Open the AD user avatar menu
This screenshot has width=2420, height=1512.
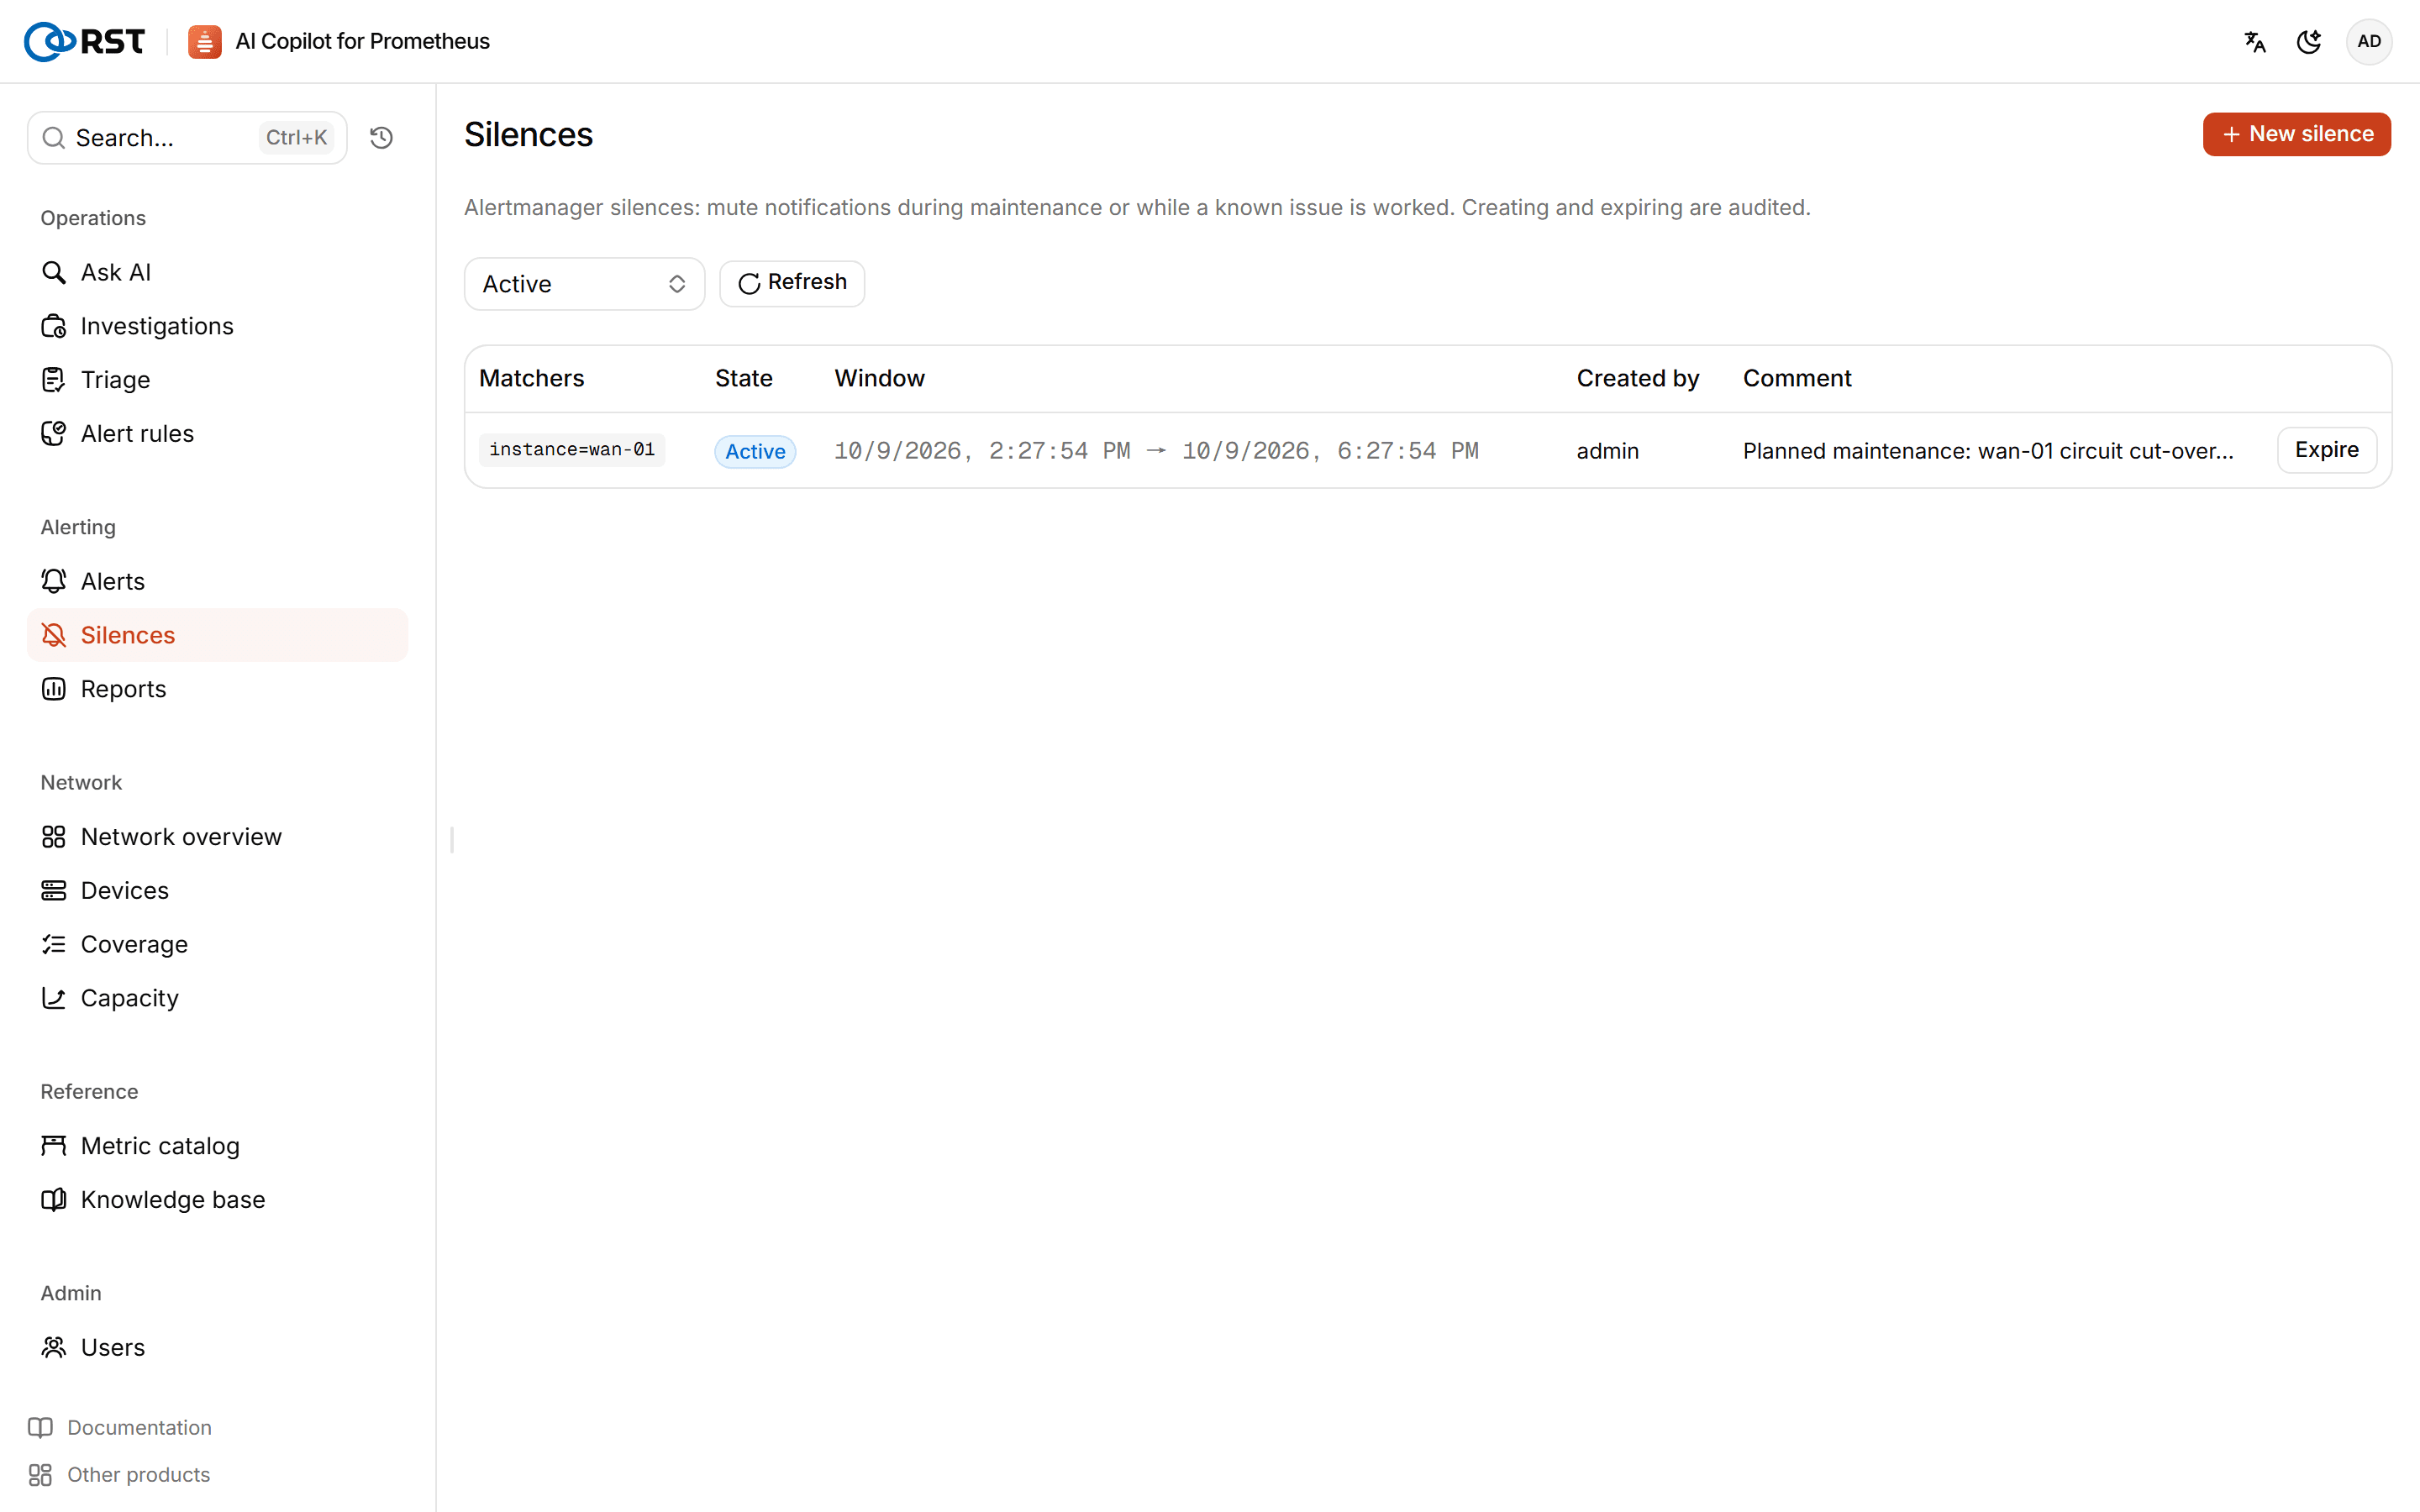tap(2368, 41)
